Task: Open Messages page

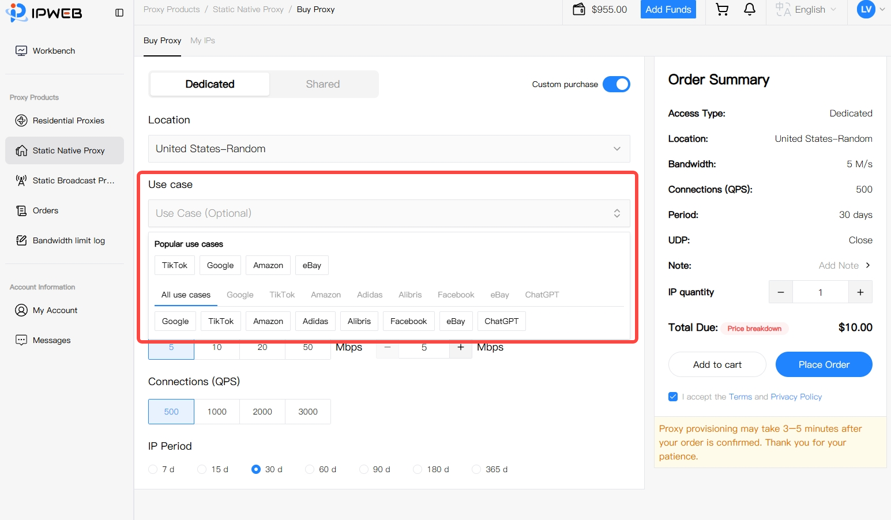Action: click(x=65, y=340)
